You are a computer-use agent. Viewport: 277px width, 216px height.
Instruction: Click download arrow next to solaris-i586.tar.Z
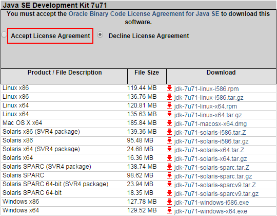(x=170, y=132)
